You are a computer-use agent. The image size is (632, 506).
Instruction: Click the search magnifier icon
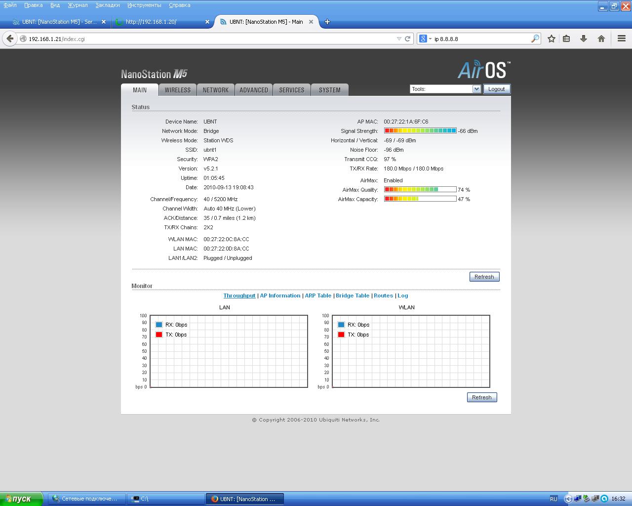[535, 39]
